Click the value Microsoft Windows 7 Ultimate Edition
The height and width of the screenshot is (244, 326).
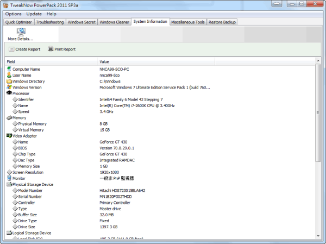click(155, 87)
